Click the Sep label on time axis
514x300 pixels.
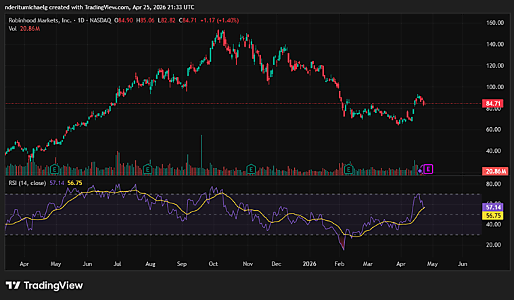tap(182, 264)
